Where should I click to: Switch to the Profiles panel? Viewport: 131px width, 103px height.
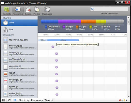coord(37,11)
